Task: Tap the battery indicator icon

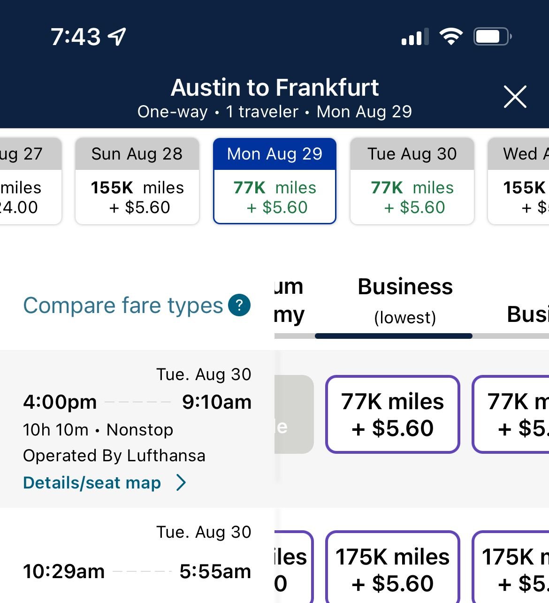Action: coord(492,37)
